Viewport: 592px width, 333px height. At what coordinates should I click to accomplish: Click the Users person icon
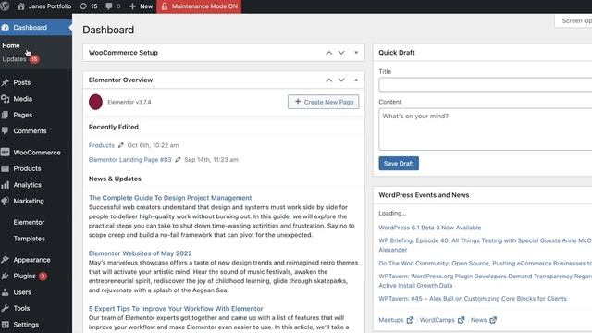(6, 292)
